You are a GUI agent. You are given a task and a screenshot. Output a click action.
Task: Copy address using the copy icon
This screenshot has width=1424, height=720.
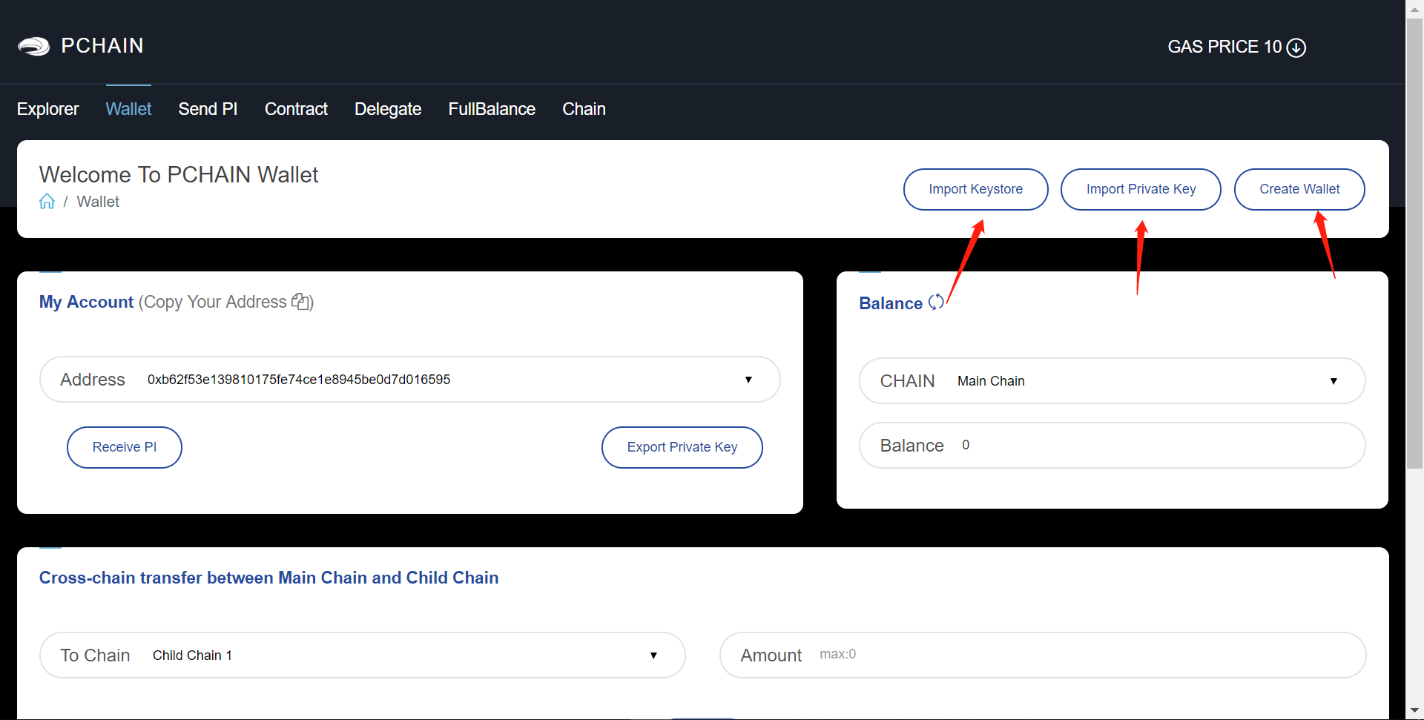point(300,302)
